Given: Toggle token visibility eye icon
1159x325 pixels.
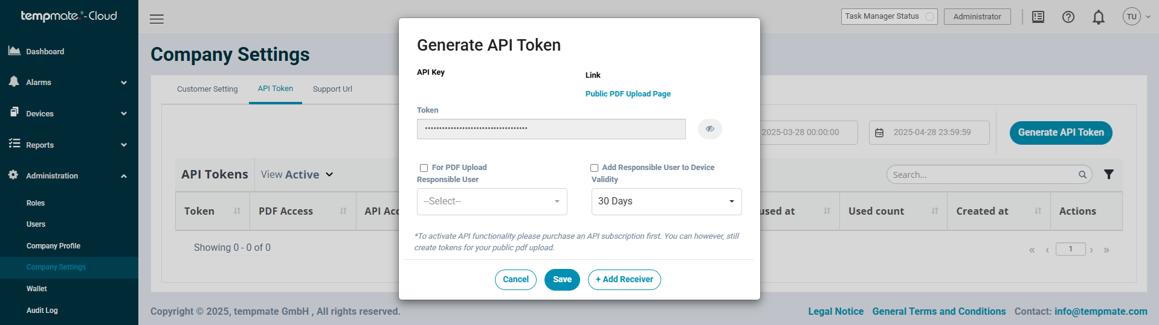Looking at the screenshot, I should 710,129.
